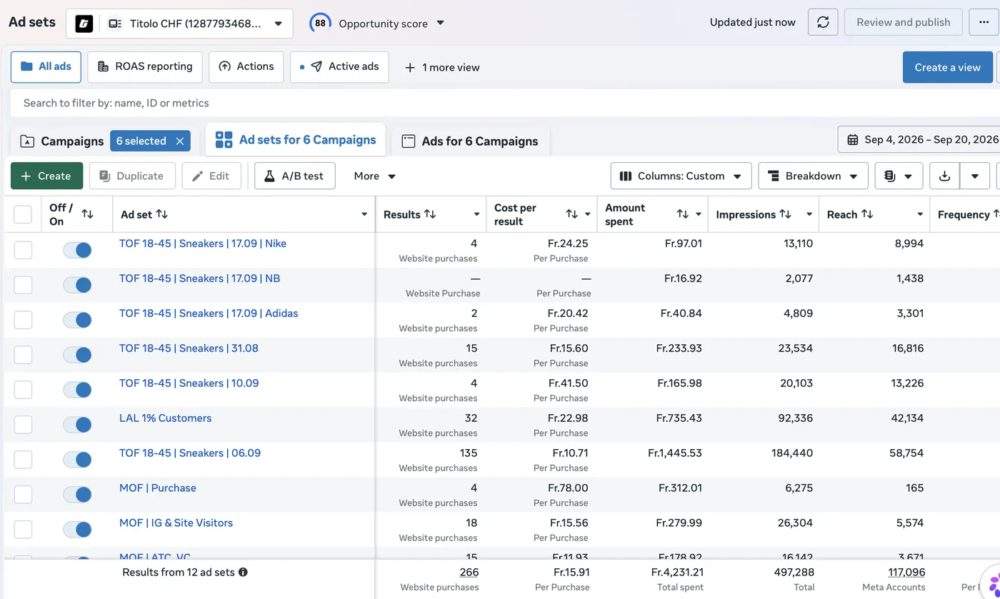The height and width of the screenshot is (599, 1000).
Task: Open the Breakdown dropdown
Action: (813, 176)
